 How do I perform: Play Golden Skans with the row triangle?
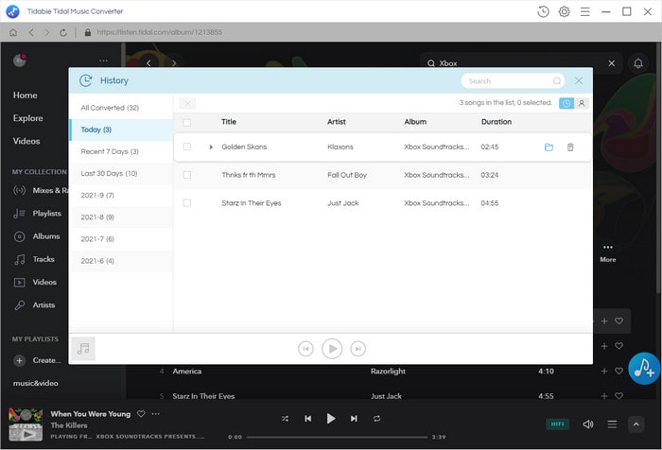tap(211, 147)
